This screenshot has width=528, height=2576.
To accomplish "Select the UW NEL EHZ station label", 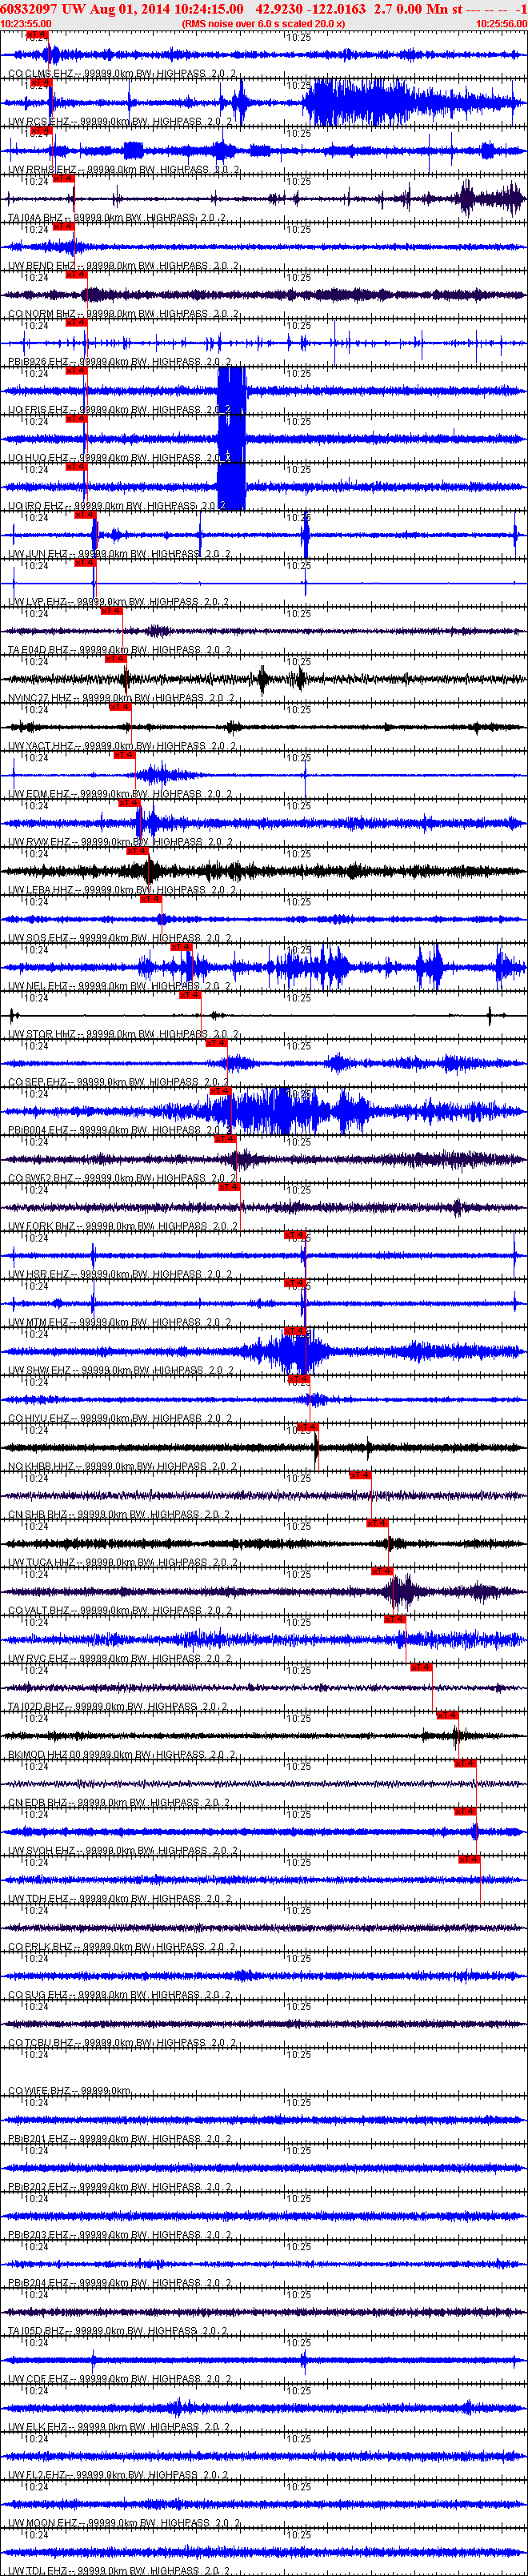I will [x=119, y=986].
